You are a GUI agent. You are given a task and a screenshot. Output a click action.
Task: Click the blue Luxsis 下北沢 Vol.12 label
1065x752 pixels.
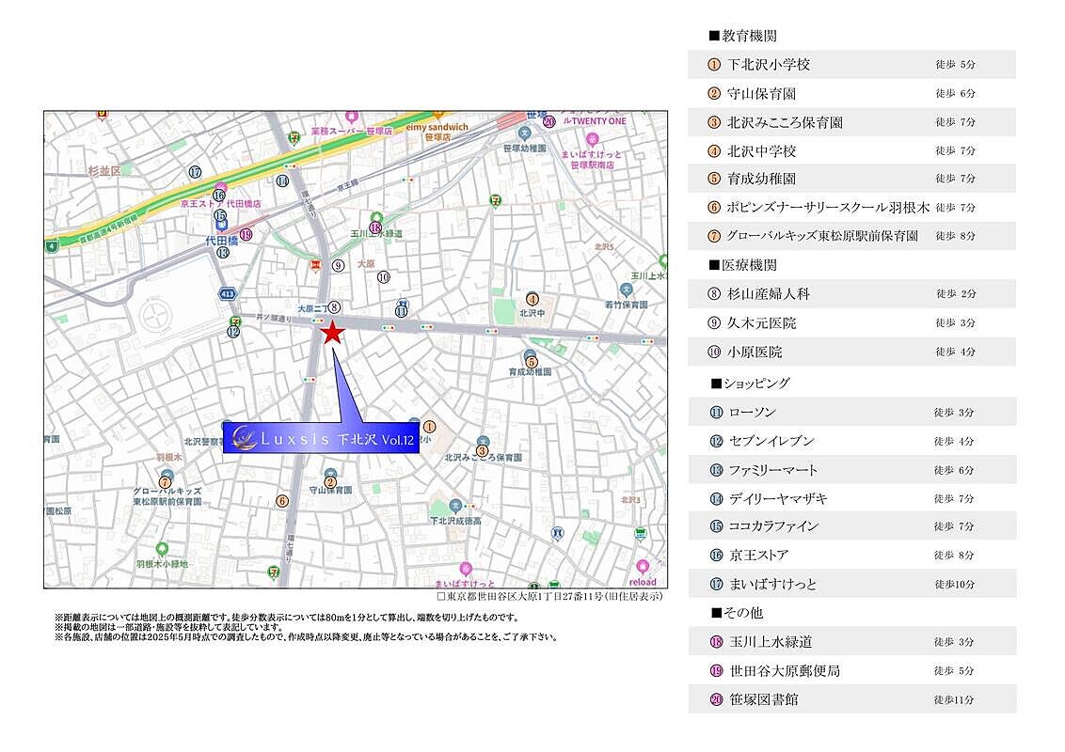(x=321, y=437)
